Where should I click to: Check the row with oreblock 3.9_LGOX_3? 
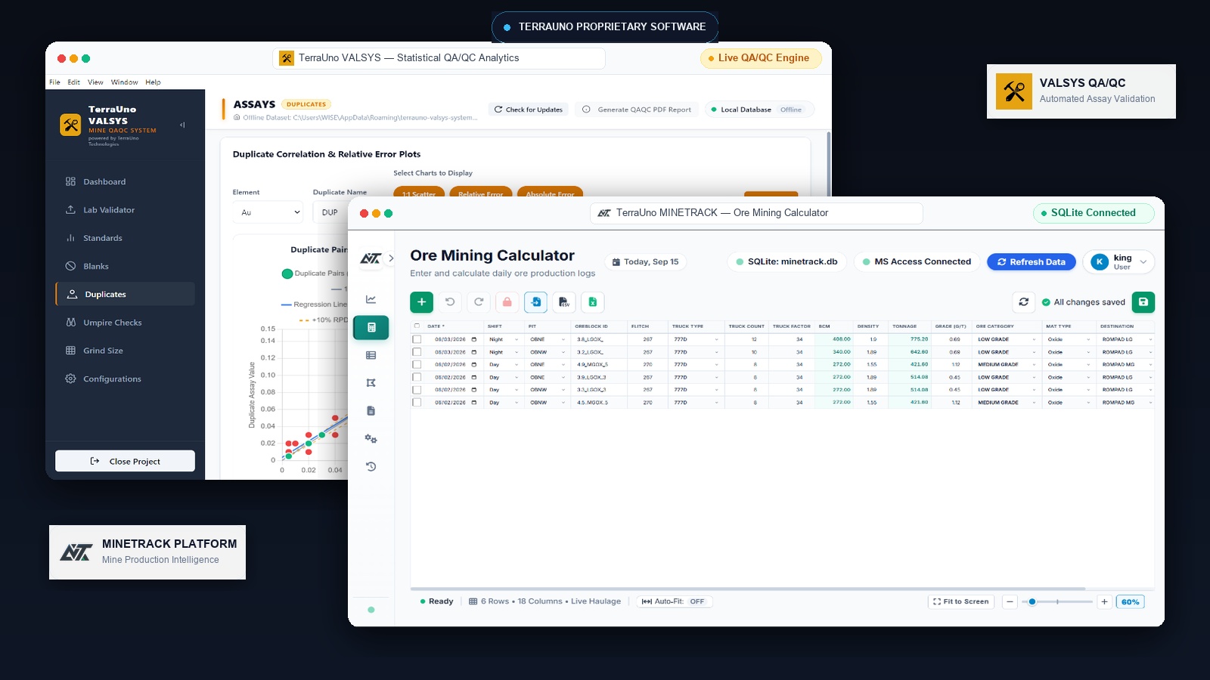coord(417,377)
